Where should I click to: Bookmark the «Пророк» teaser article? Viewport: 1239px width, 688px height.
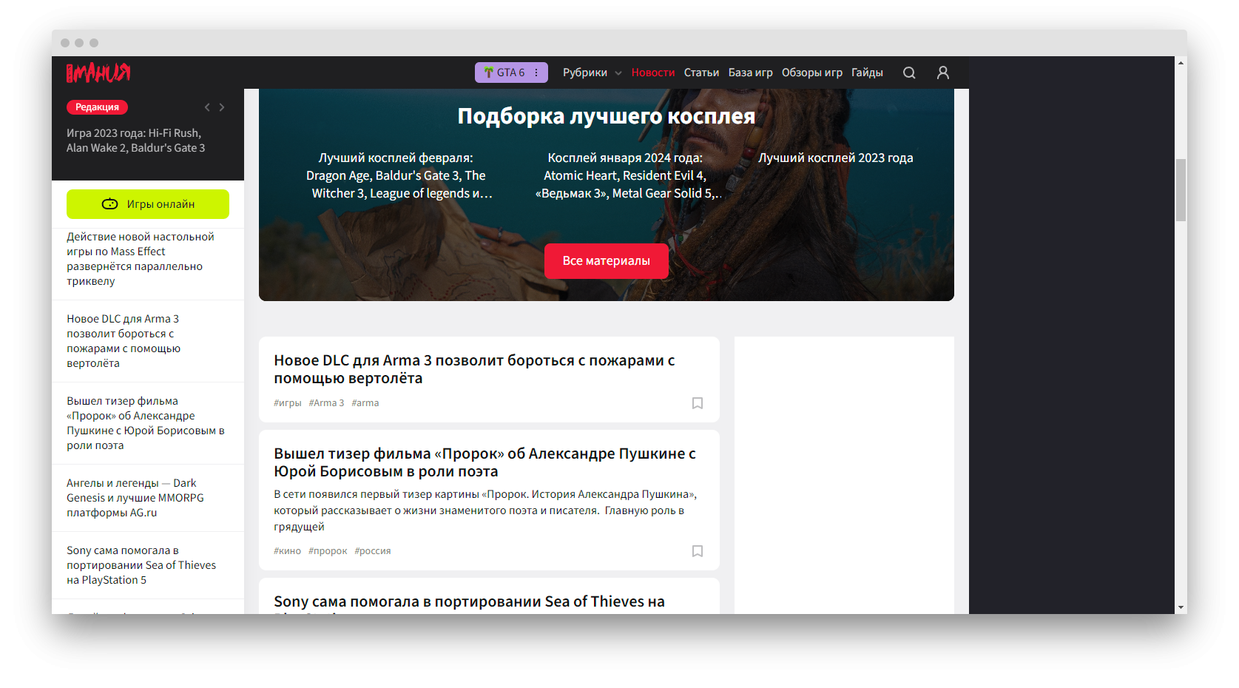(697, 551)
